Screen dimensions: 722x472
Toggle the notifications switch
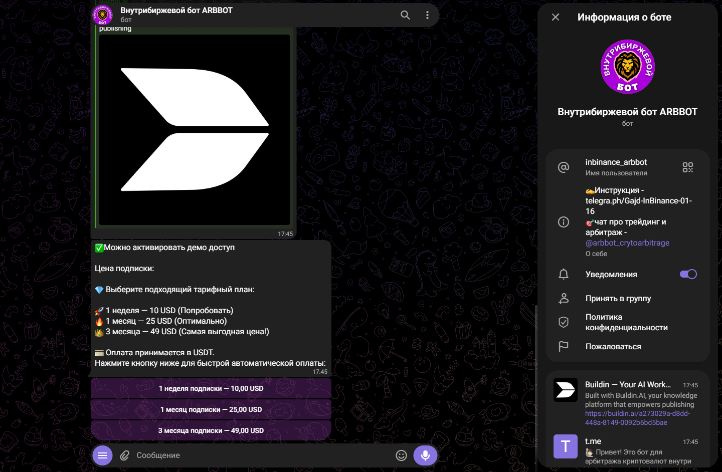point(688,274)
